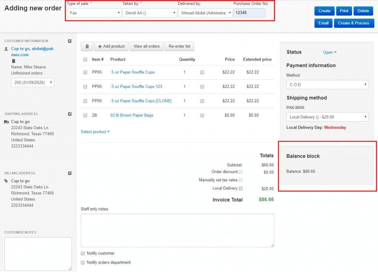Tick Manually set tax rates checkbox
This screenshot has width=378, height=272.
click(x=241, y=180)
